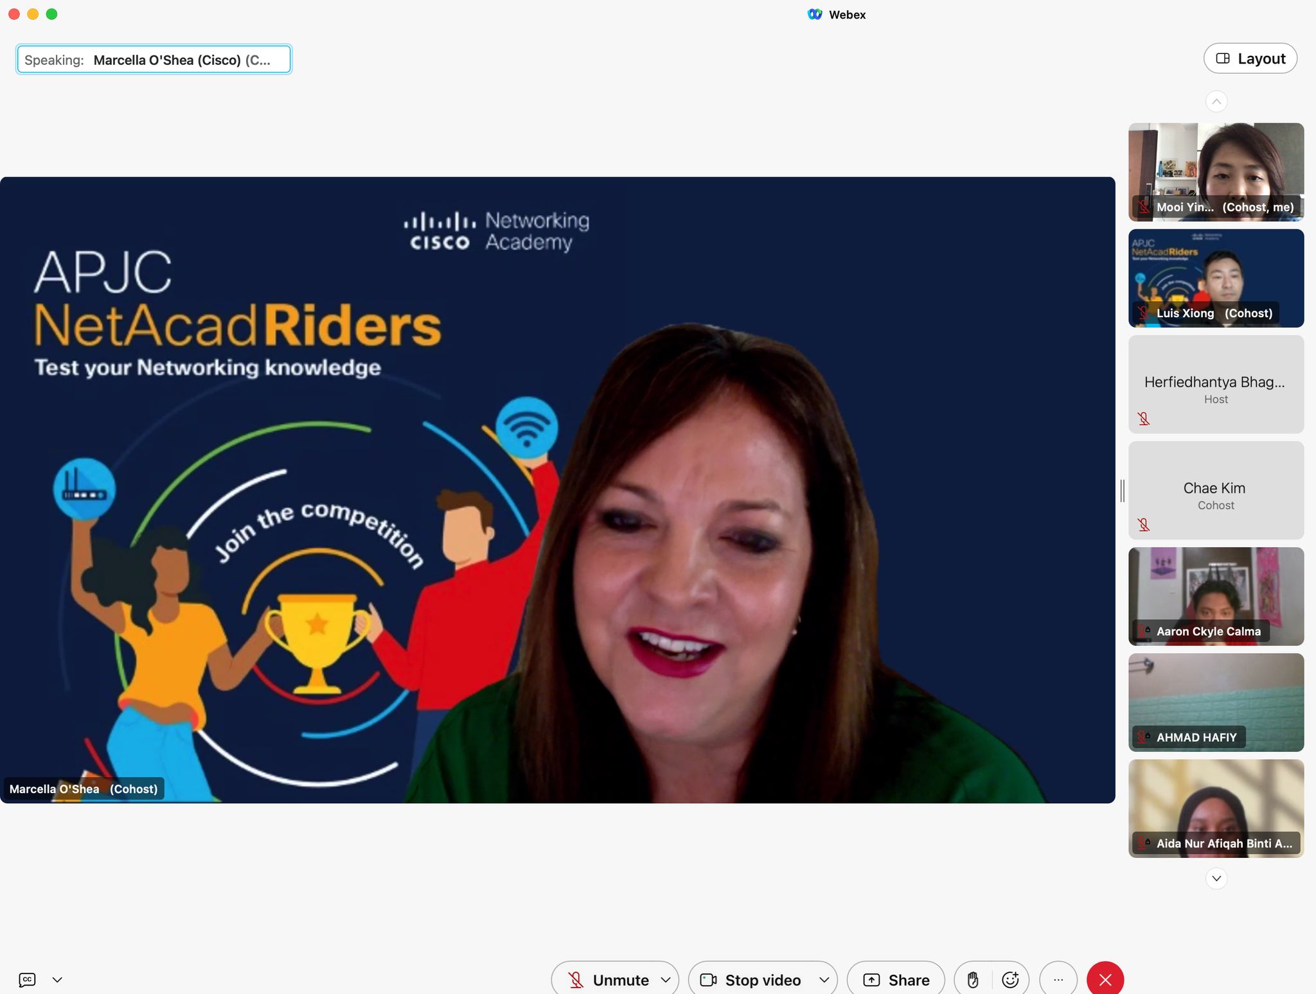The image size is (1316, 994).
Task: Select Luis Xiong's video thumbnail
Action: [1216, 278]
